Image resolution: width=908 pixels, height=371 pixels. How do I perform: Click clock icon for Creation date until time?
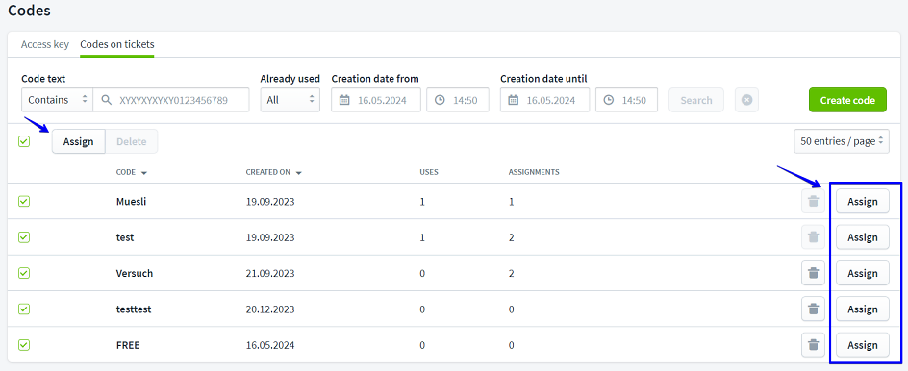pos(609,100)
